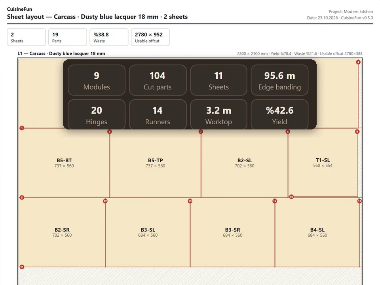The width and height of the screenshot is (380, 285).
Task: Click the CuisineFun app name
Action: 19,9
